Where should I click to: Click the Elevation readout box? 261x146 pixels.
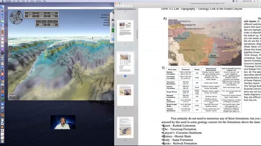pos(53,15)
